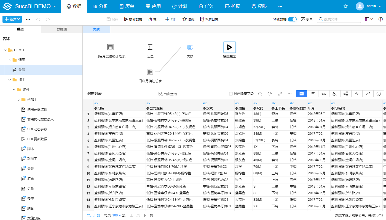Screen dimensions: 386x220
Task: Open the layout switch dropdown
Action: pos(369,19)
